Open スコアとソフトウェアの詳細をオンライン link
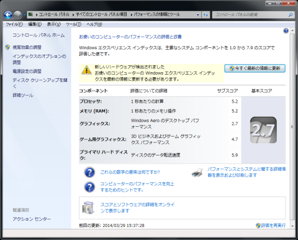 138,208
